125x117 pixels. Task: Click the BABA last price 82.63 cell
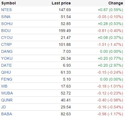tap(66, 114)
